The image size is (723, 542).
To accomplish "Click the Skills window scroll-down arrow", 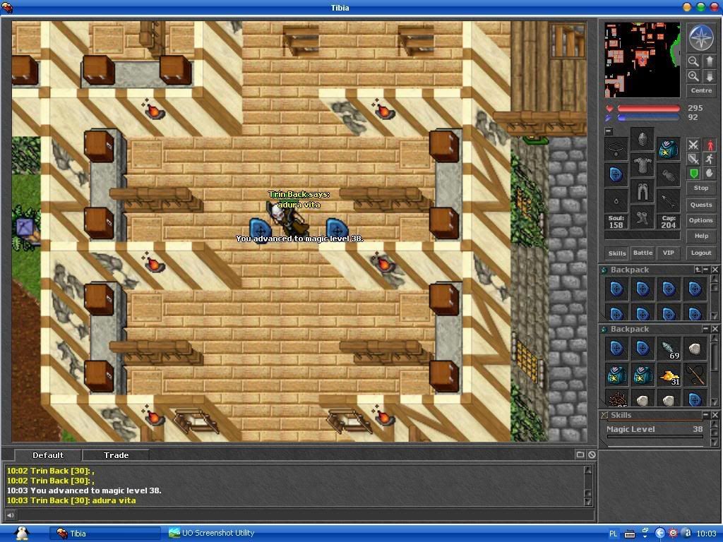I will point(715,442).
